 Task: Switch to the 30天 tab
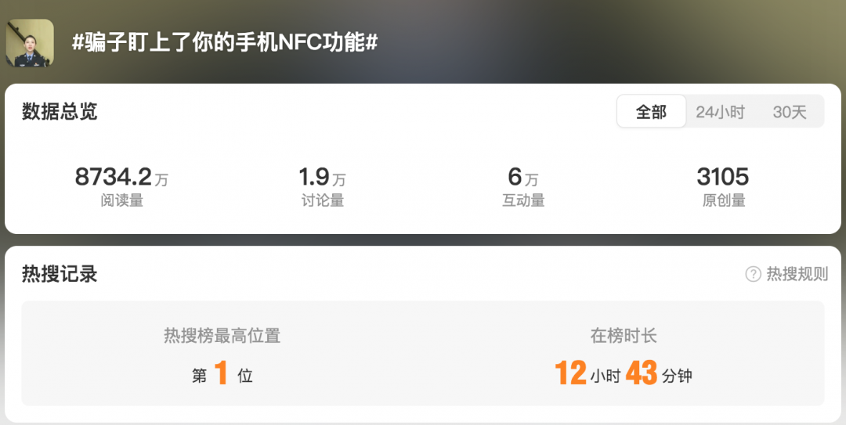point(790,112)
